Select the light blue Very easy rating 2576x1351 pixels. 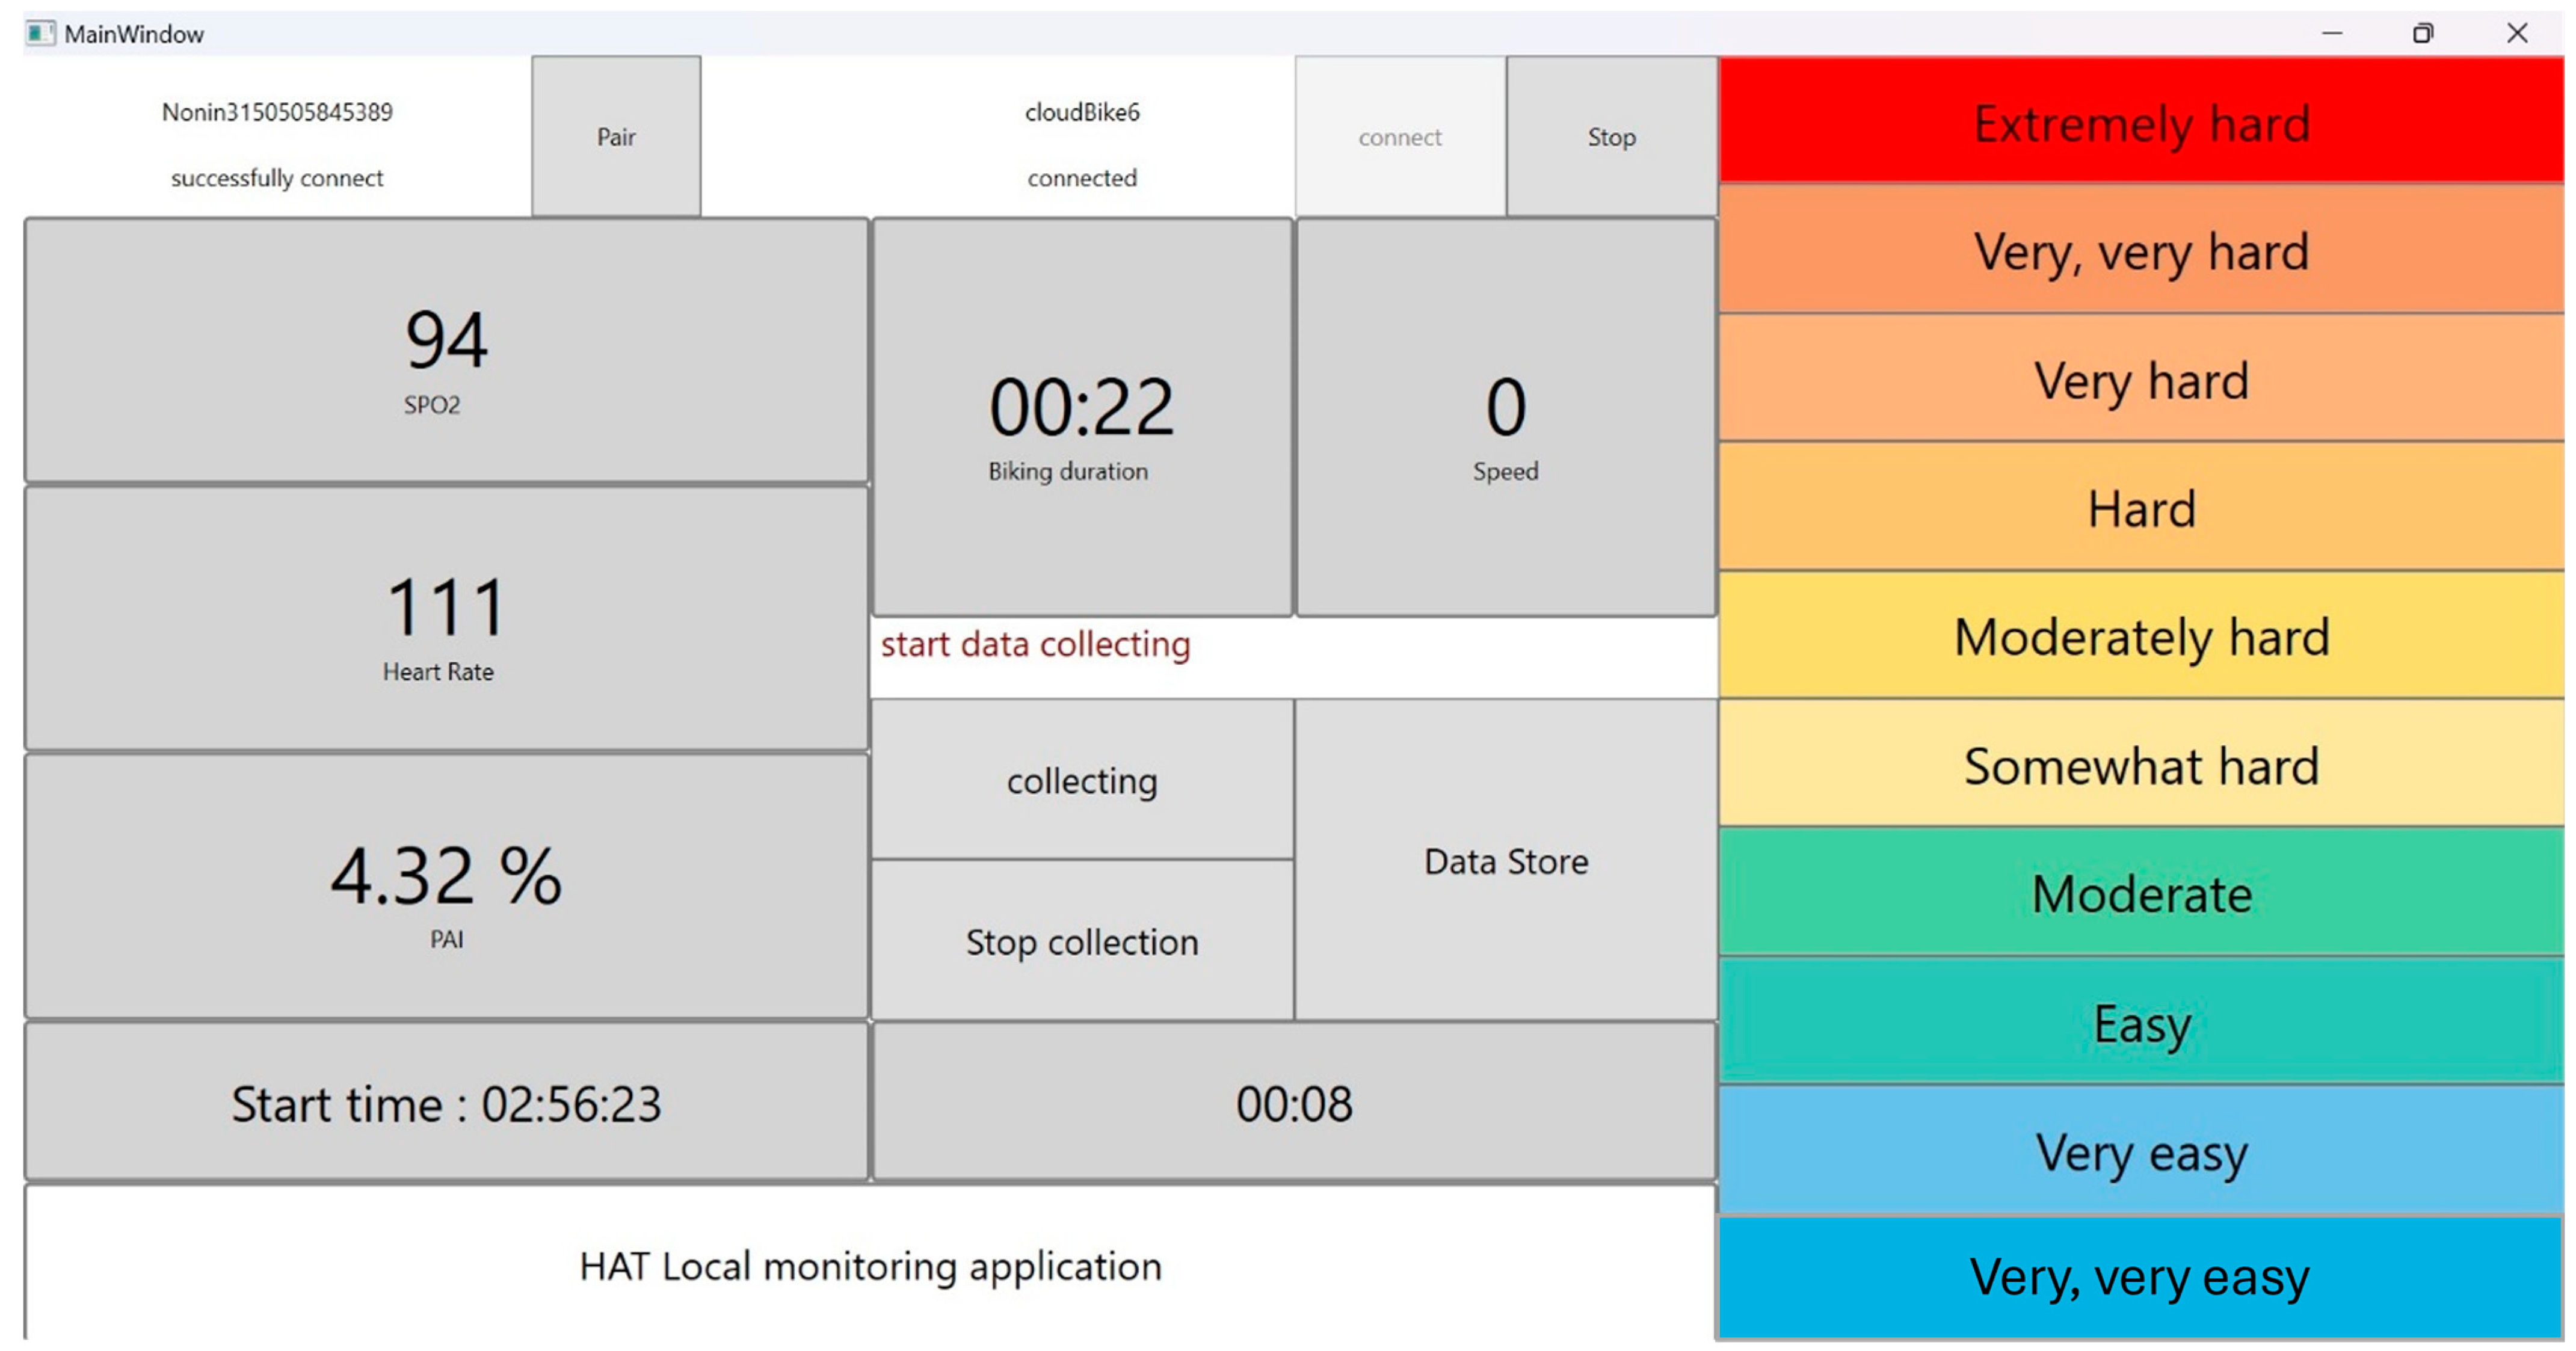(x=2140, y=1151)
